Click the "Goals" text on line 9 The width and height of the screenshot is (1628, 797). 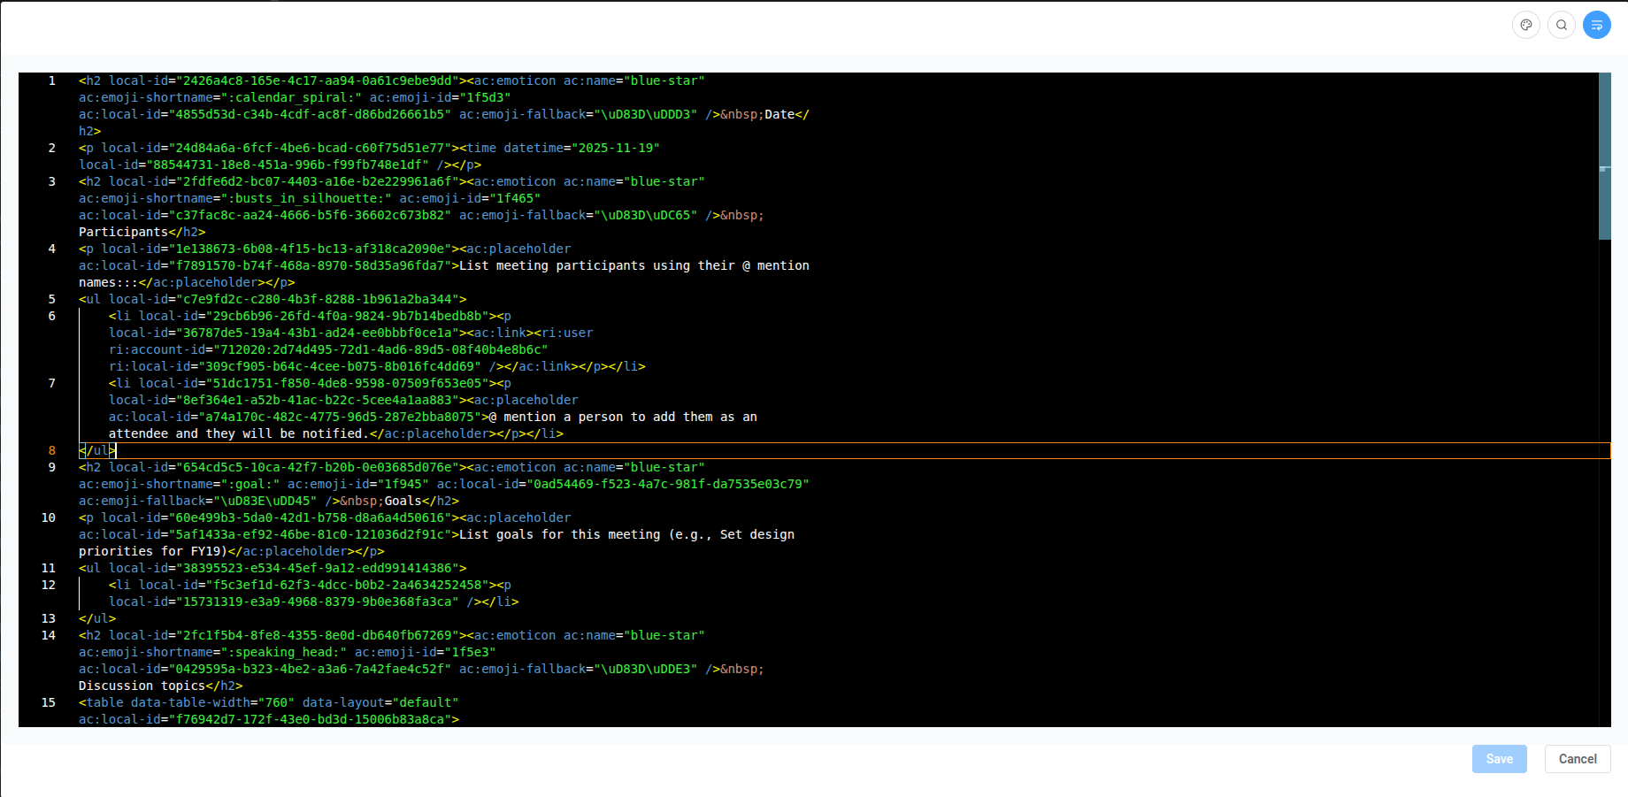pos(403,501)
